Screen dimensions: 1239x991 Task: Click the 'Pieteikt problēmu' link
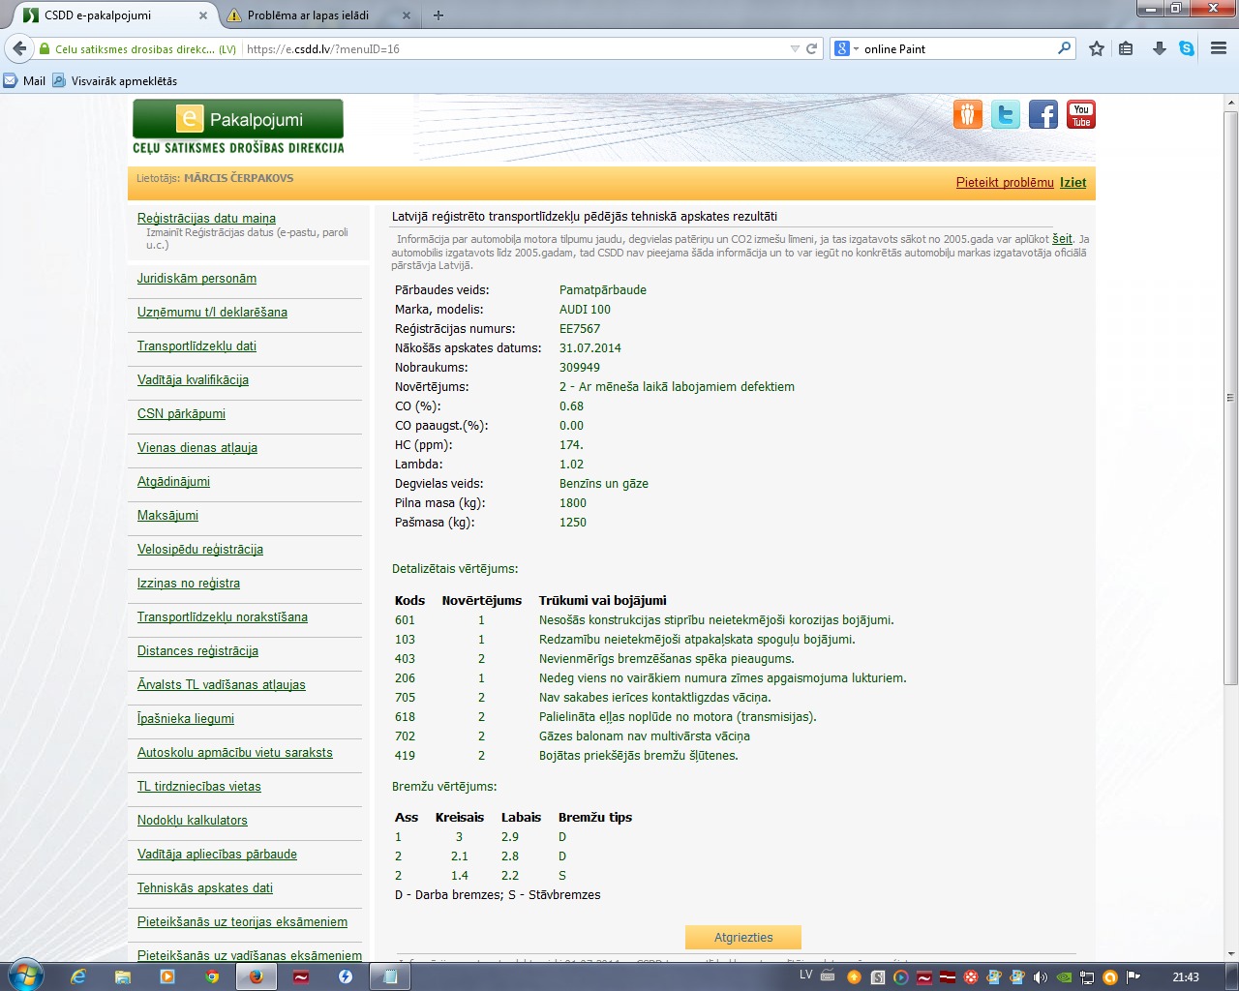pyautogui.click(x=1004, y=182)
